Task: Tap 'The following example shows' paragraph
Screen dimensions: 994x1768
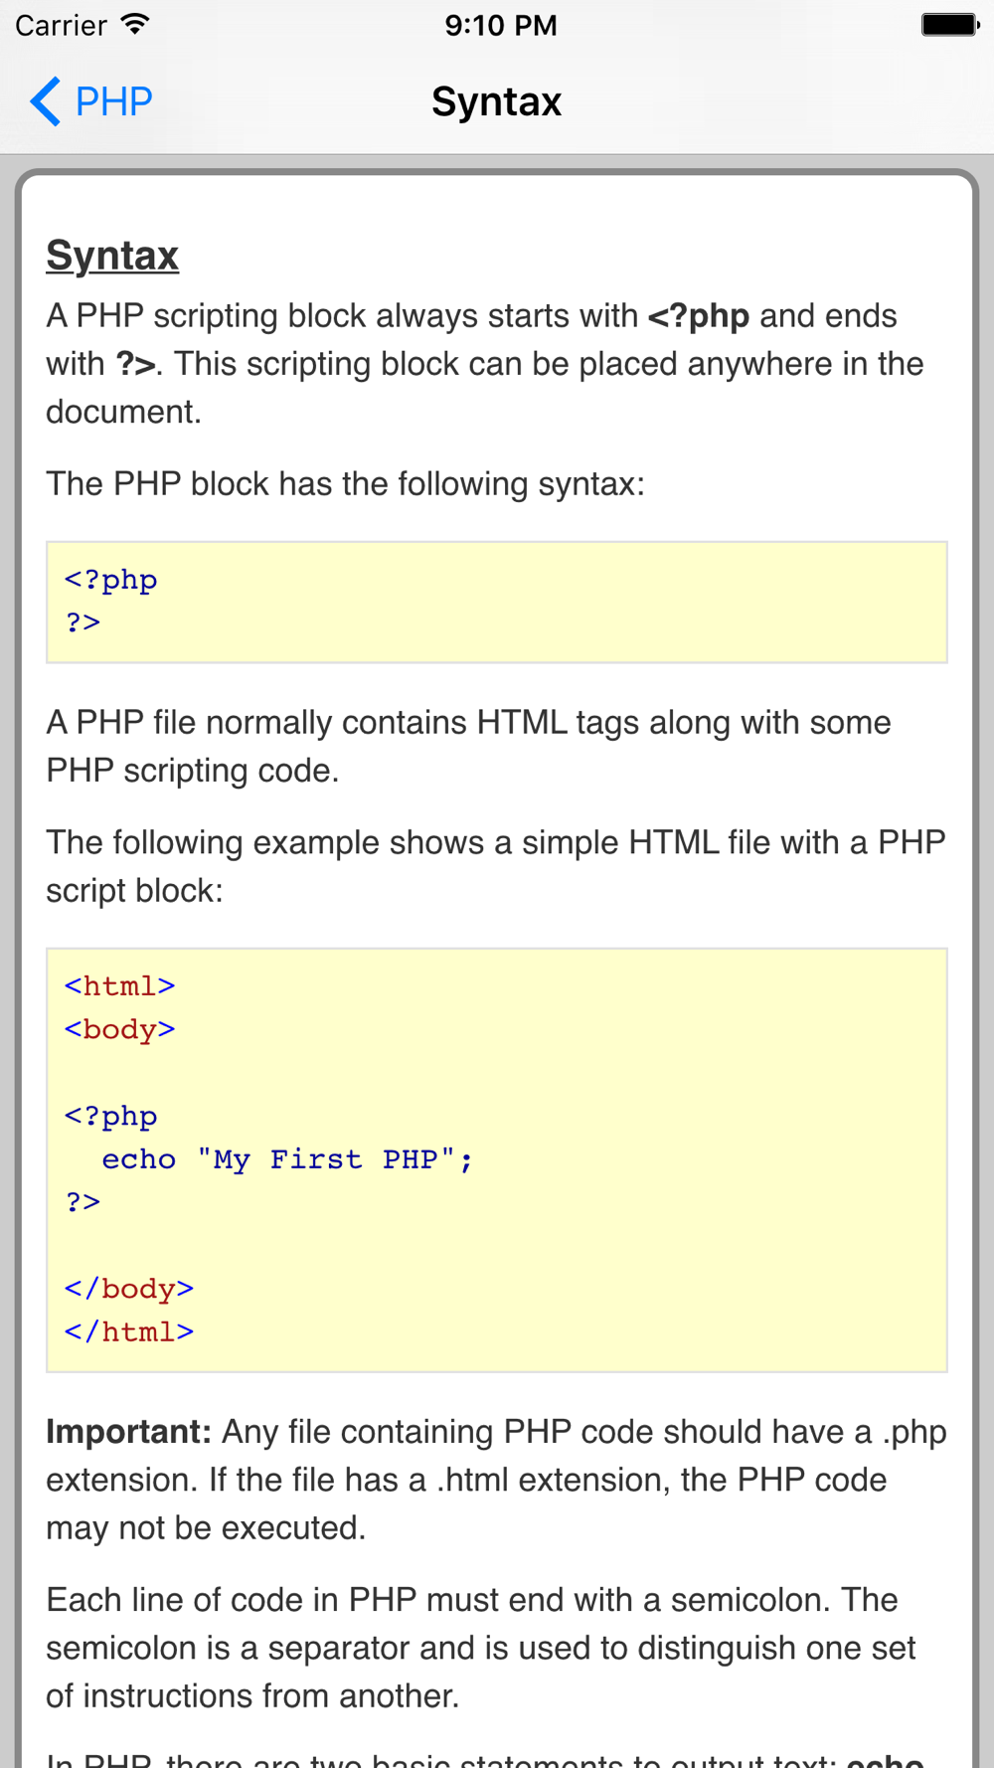Action: (x=495, y=866)
